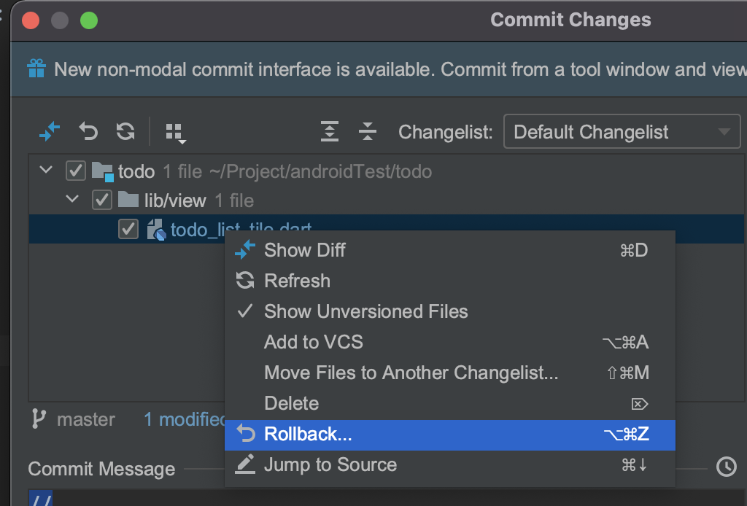Collapse the lib/view tree node
This screenshot has height=506, width=747.
72,200
